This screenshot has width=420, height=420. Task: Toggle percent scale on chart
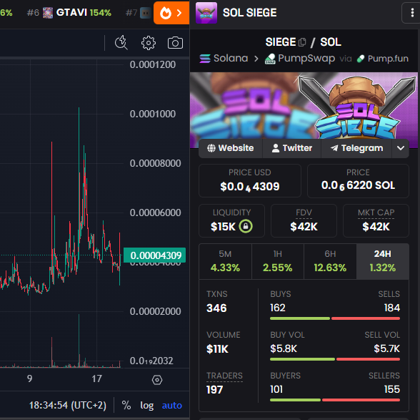click(126, 405)
